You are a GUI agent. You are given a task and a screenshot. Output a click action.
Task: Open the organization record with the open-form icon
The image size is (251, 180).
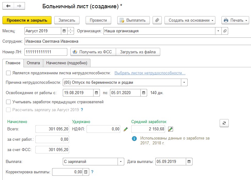[225, 31]
